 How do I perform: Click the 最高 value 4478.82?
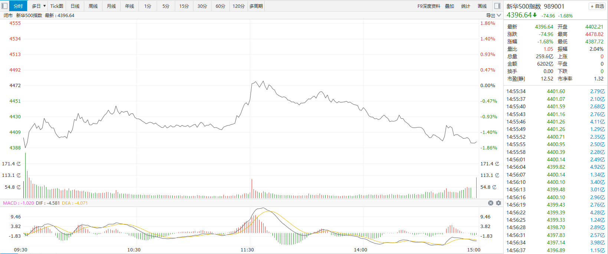coord(594,34)
